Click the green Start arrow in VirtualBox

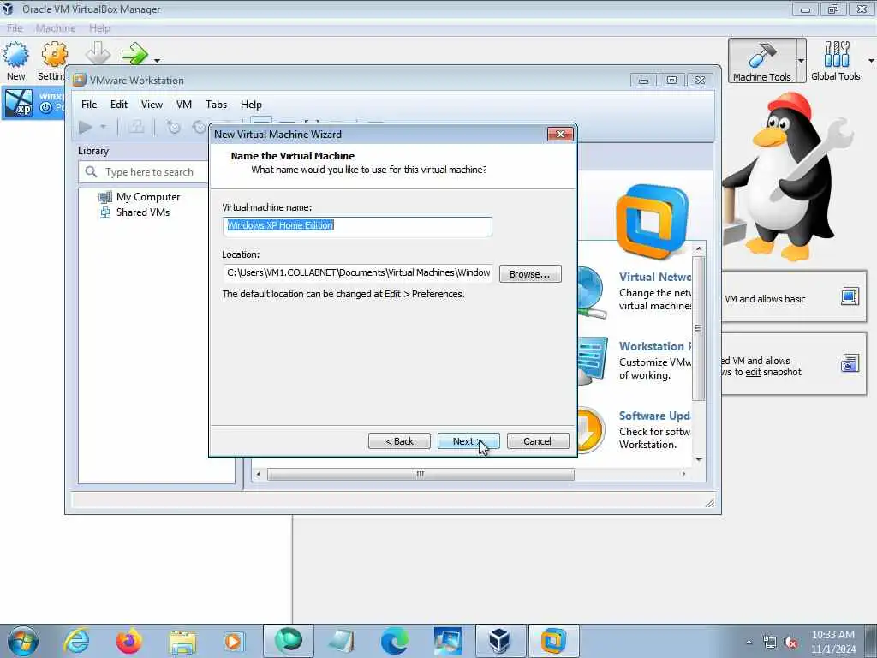pyautogui.click(x=134, y=54)
